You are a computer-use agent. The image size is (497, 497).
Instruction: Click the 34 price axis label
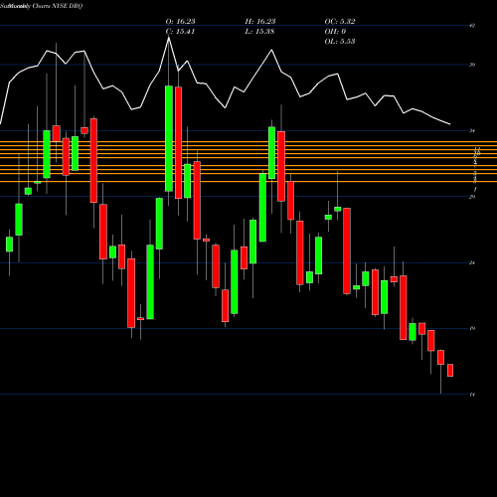472,131
